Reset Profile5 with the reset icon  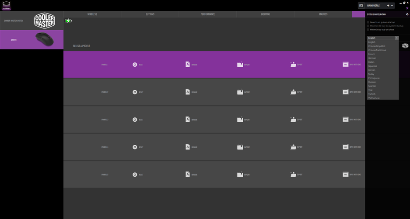pos(135,175)
